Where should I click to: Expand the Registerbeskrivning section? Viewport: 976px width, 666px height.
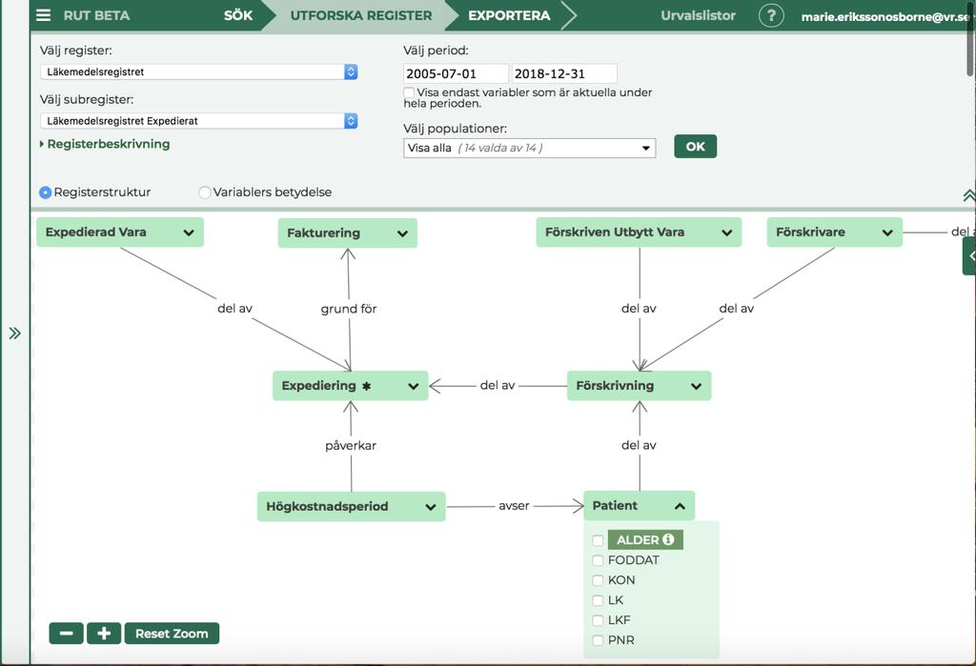[105, 144]
